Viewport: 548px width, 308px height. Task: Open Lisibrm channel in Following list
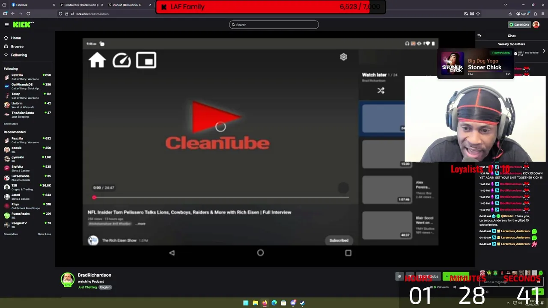point(27,105)
